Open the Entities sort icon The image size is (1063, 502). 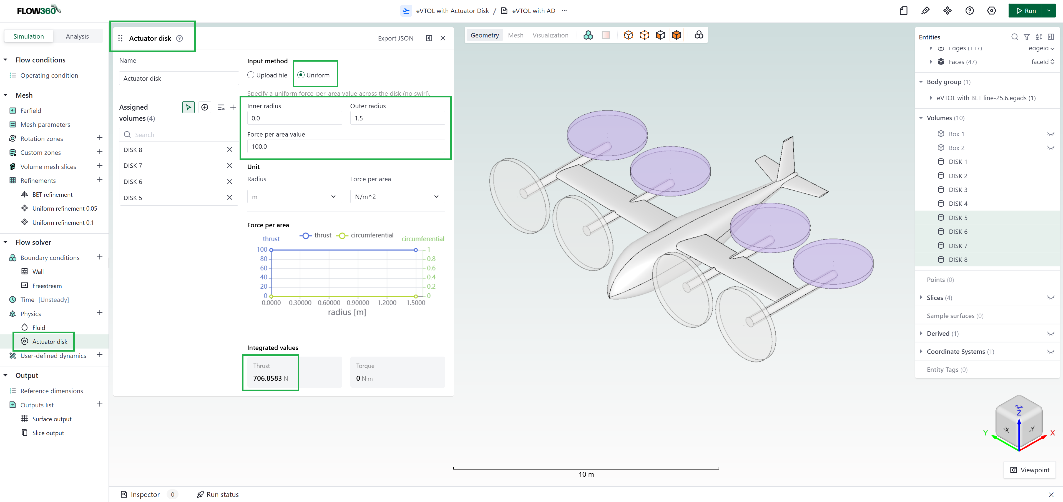pyautogui.click(x=1039, y=37)
